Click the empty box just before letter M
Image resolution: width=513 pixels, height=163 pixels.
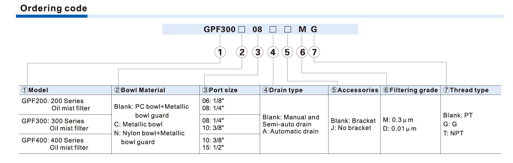tap(288, 29)
